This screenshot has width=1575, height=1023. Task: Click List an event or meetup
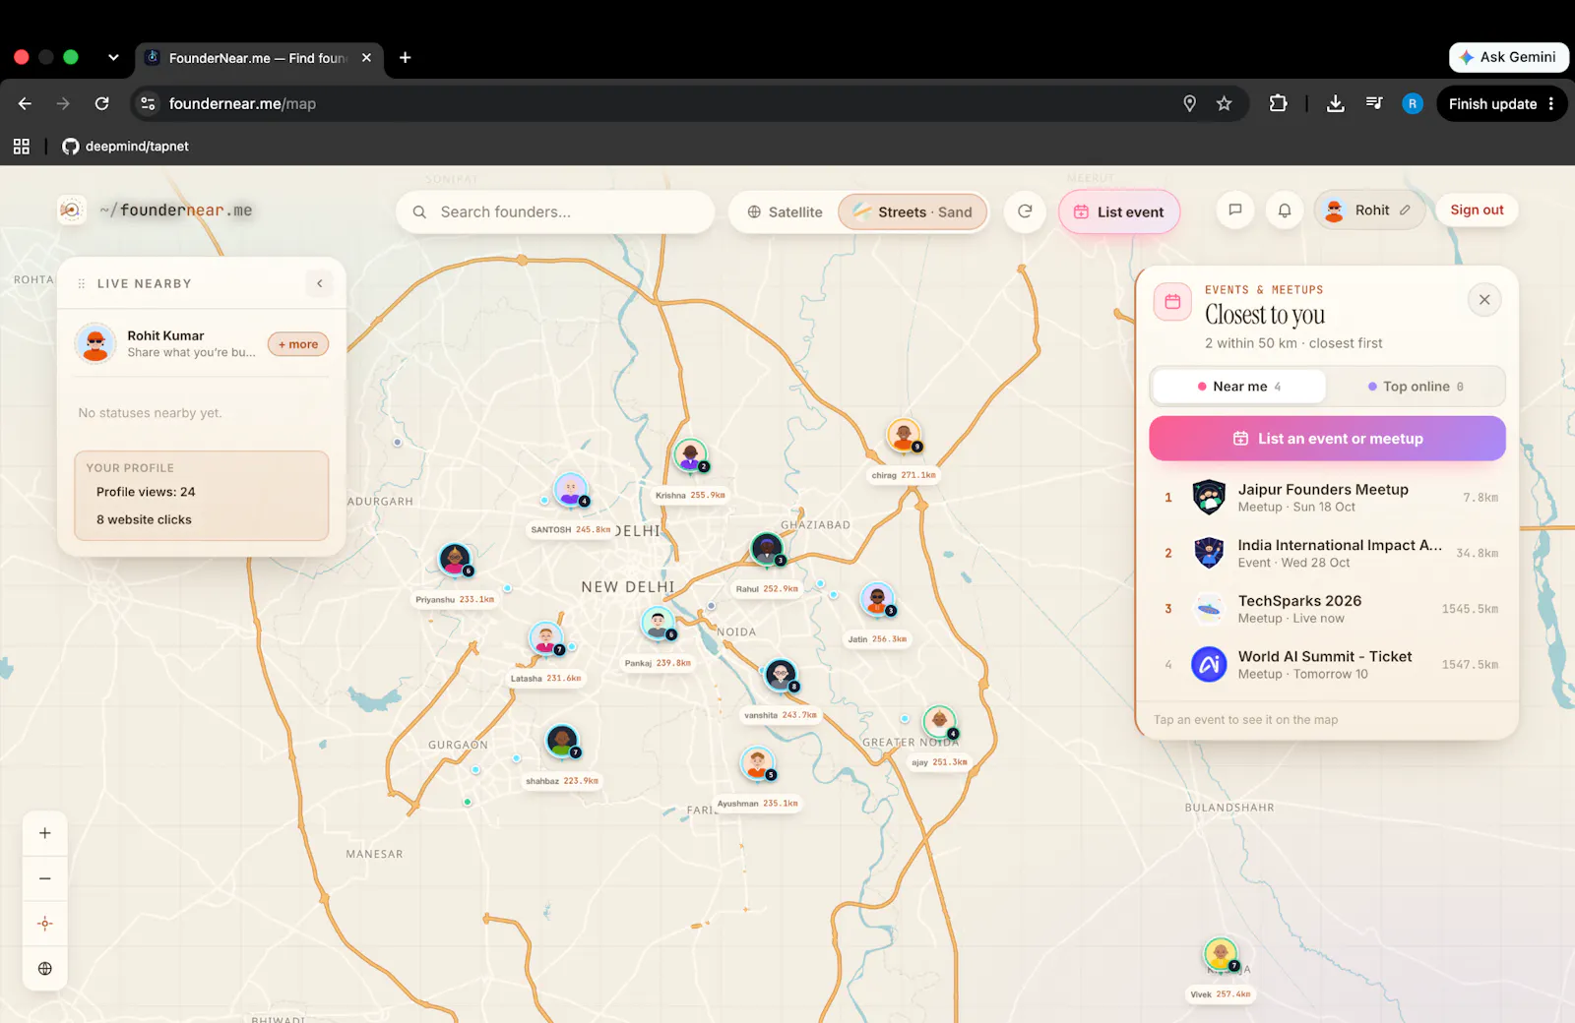1327,439
